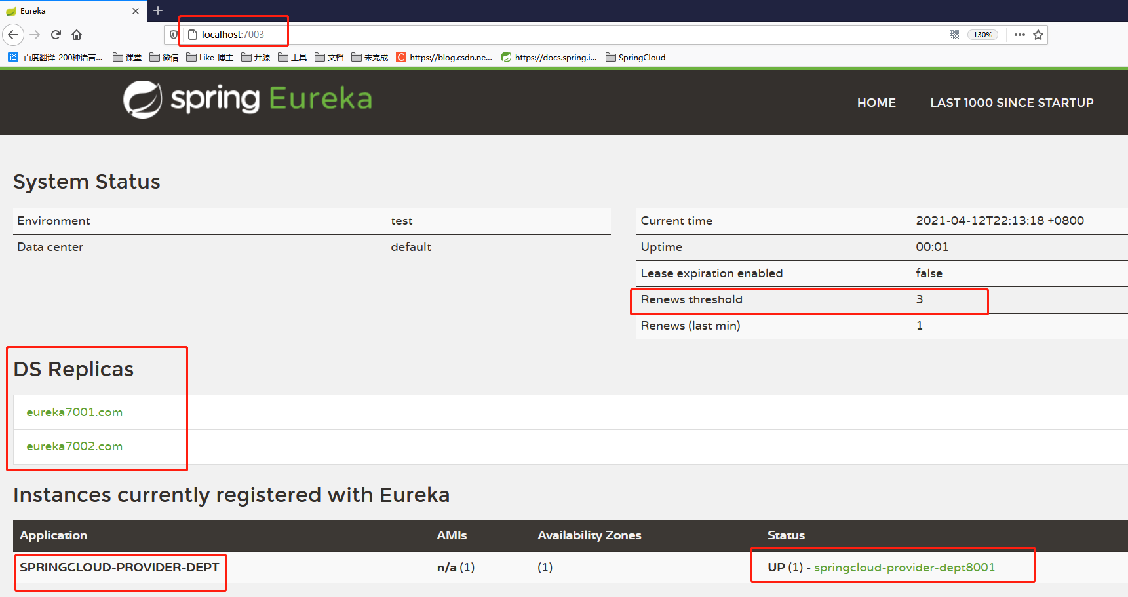Select the Data center value default

pos(411,247)
